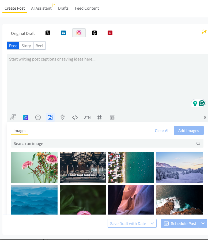Switch post type to Reel
Image resolution: width=208 pixels, height=240 pixels.
[39, 46]
